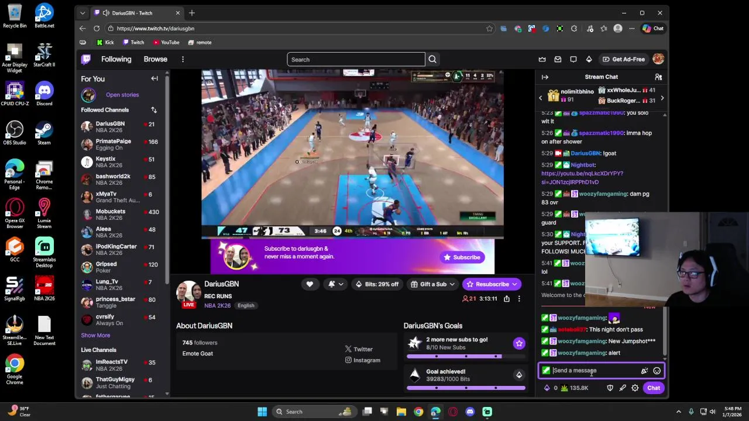Follow heart button for DariusGBN

tap(310, 284)
